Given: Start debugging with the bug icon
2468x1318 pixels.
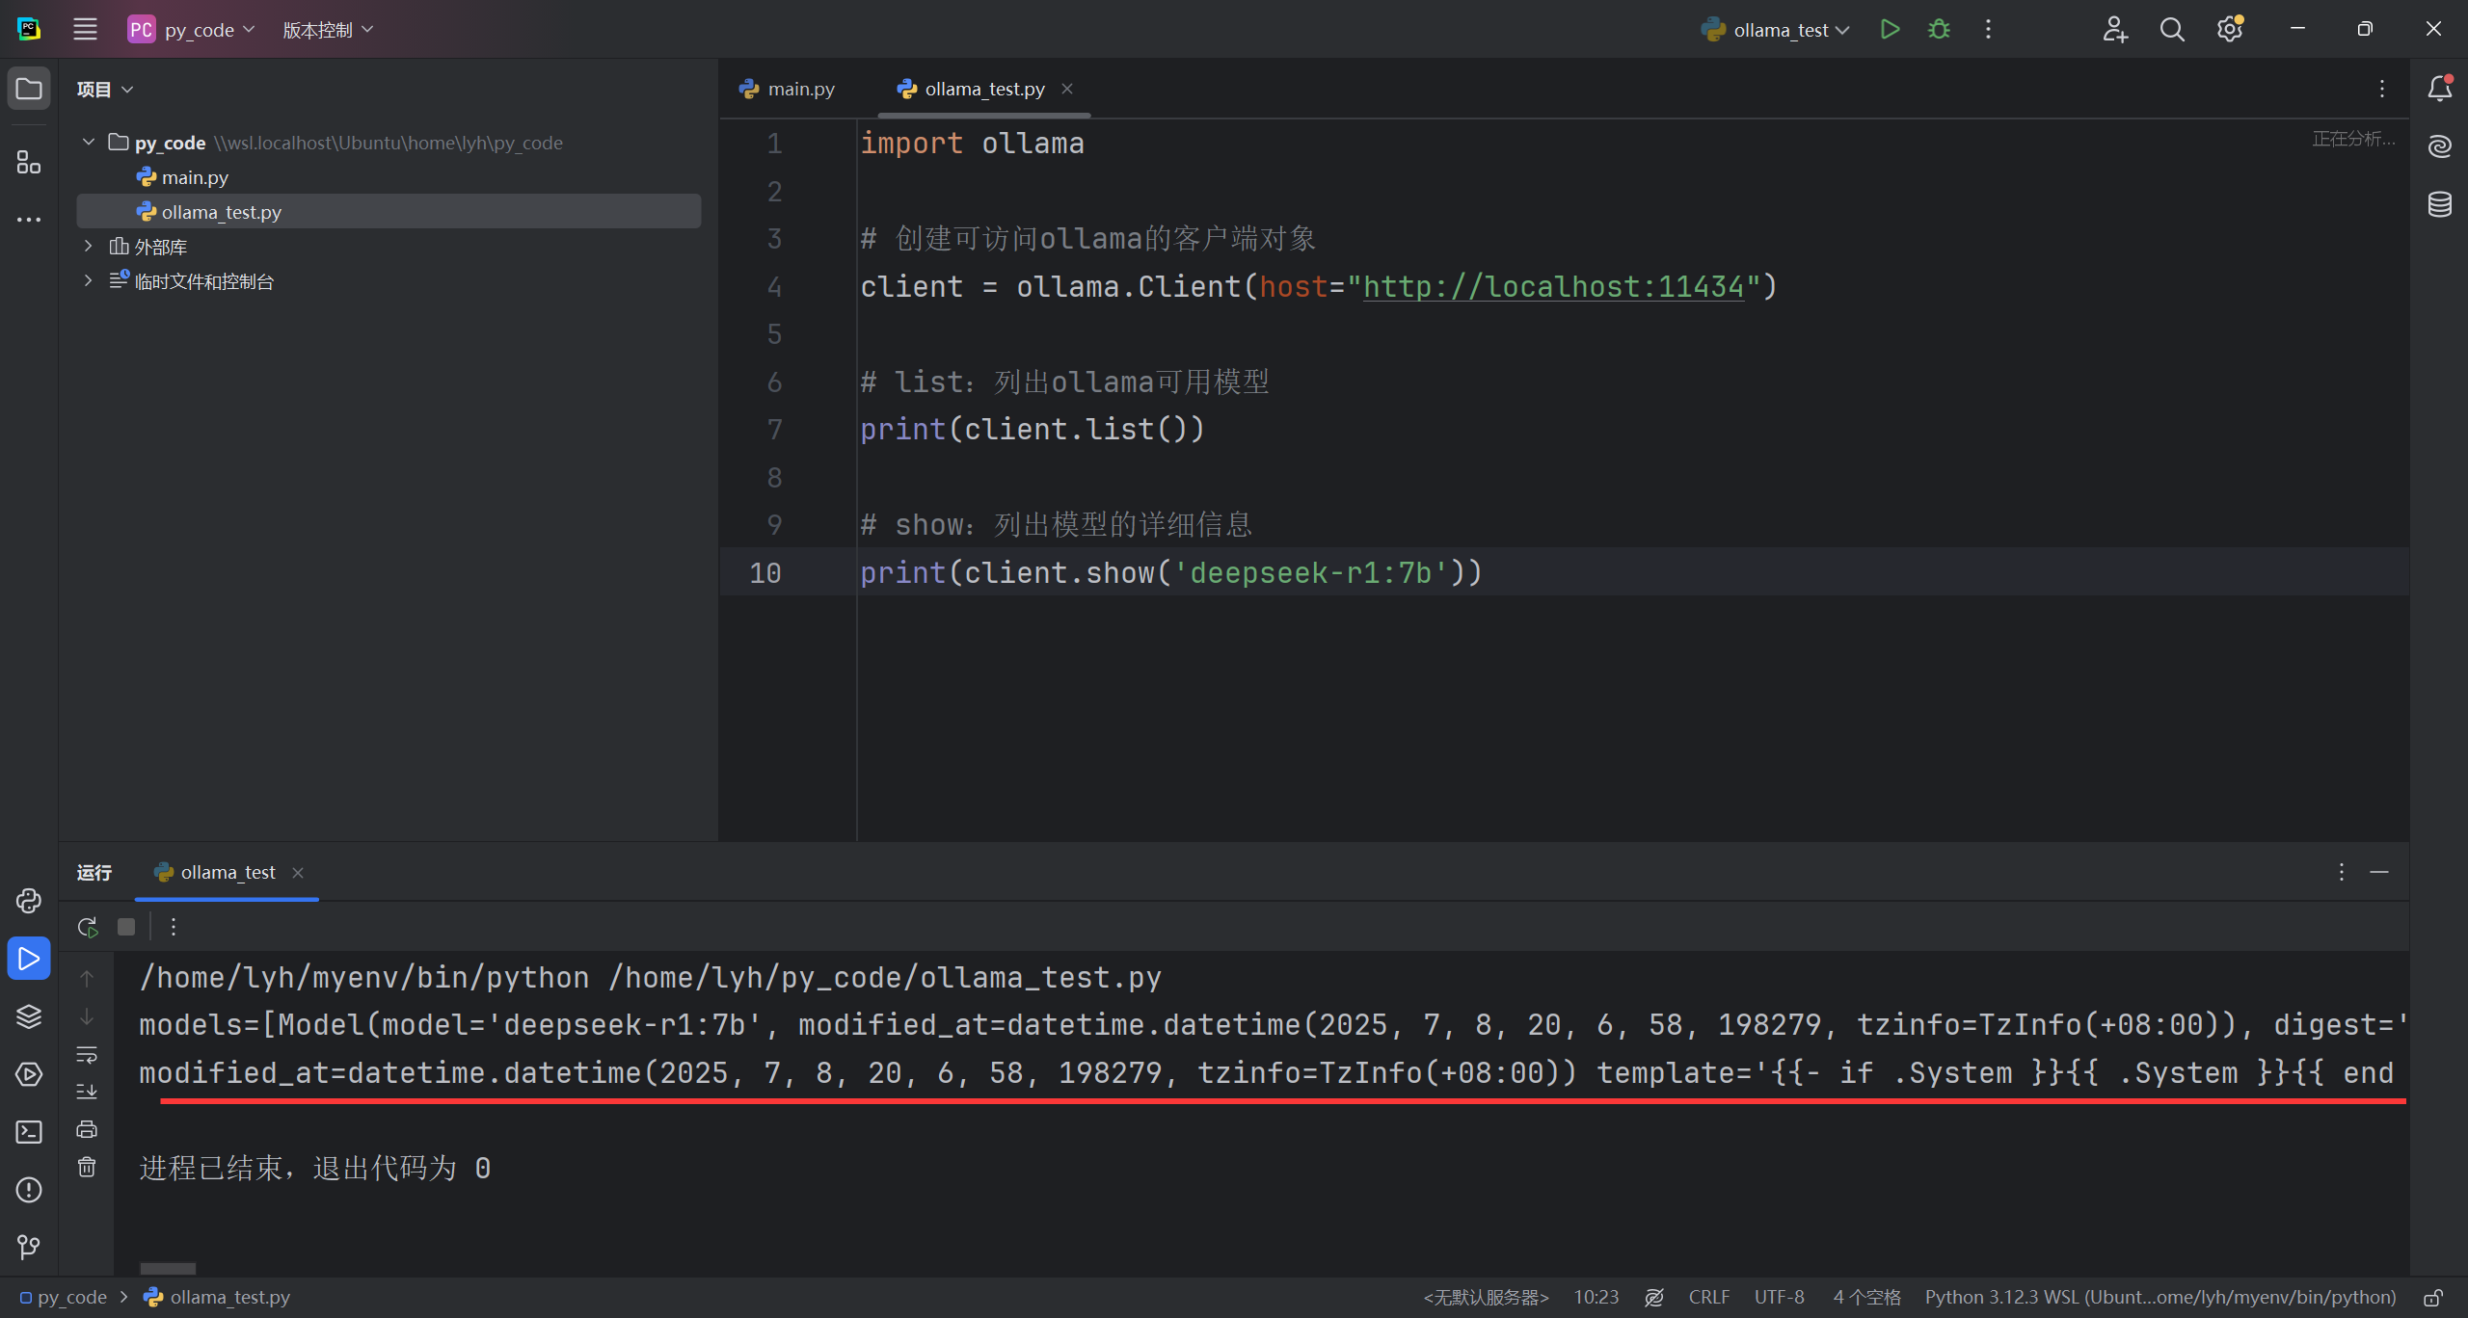Looking at the screenshot, I should (x=1939, y=29).
